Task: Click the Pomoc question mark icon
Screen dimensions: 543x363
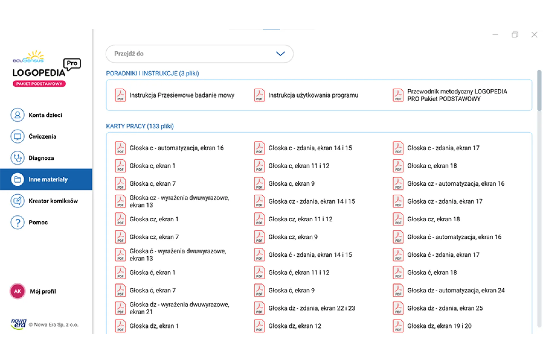Action: (18, 222)
